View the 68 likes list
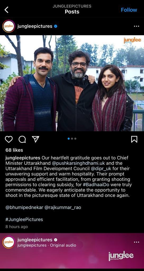The width and height of the screenshot is (144, 271). coord(14,150)
